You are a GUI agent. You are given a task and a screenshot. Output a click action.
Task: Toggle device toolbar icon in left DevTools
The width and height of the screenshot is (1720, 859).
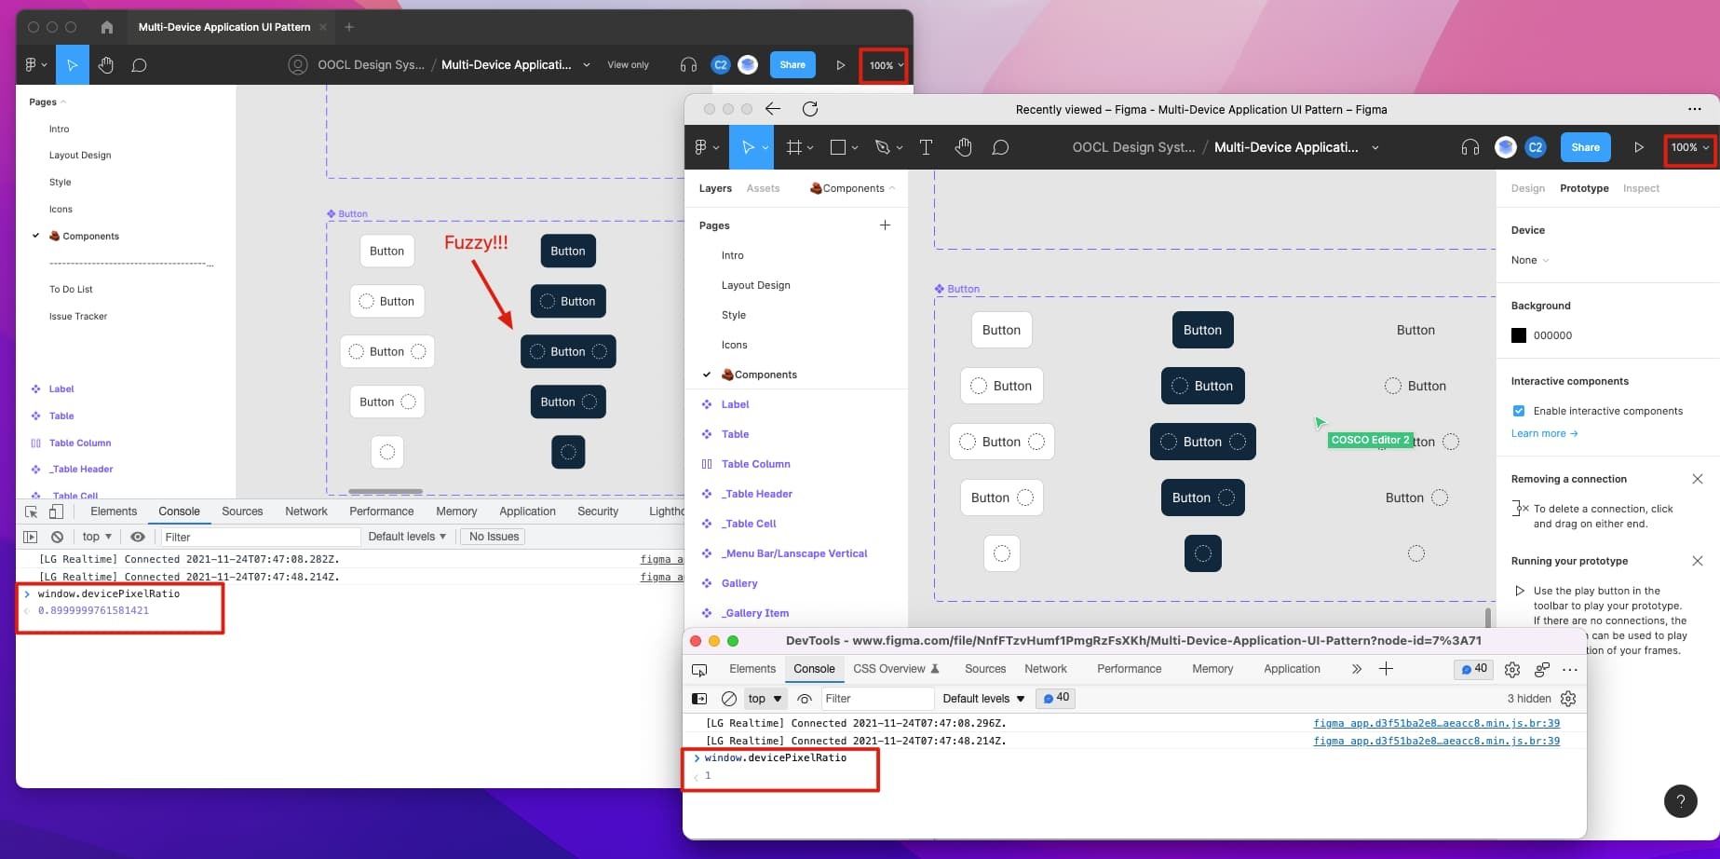coord(56,511)
